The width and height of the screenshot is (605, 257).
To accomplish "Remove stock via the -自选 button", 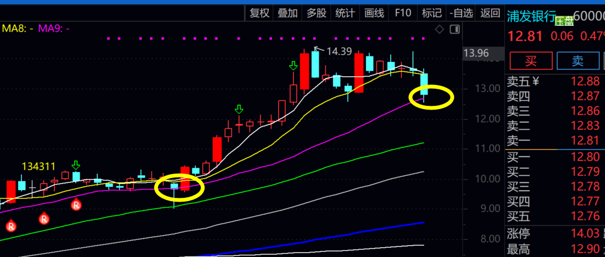I will click(x=460, y=13).
